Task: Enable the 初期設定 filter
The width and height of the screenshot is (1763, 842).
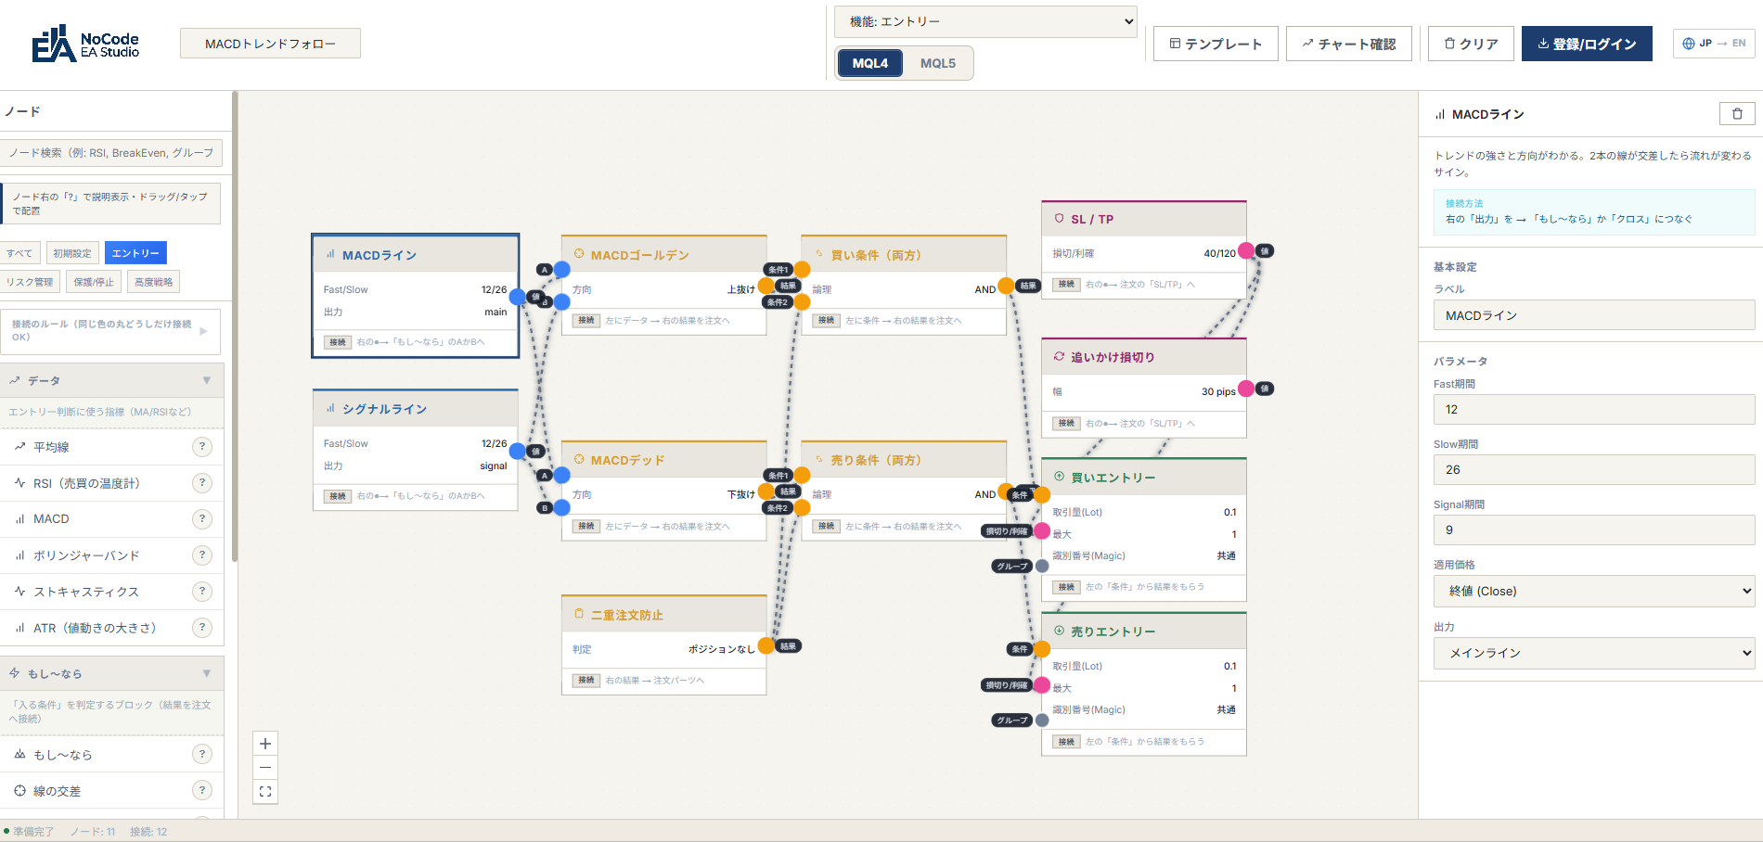Action: 72,252
